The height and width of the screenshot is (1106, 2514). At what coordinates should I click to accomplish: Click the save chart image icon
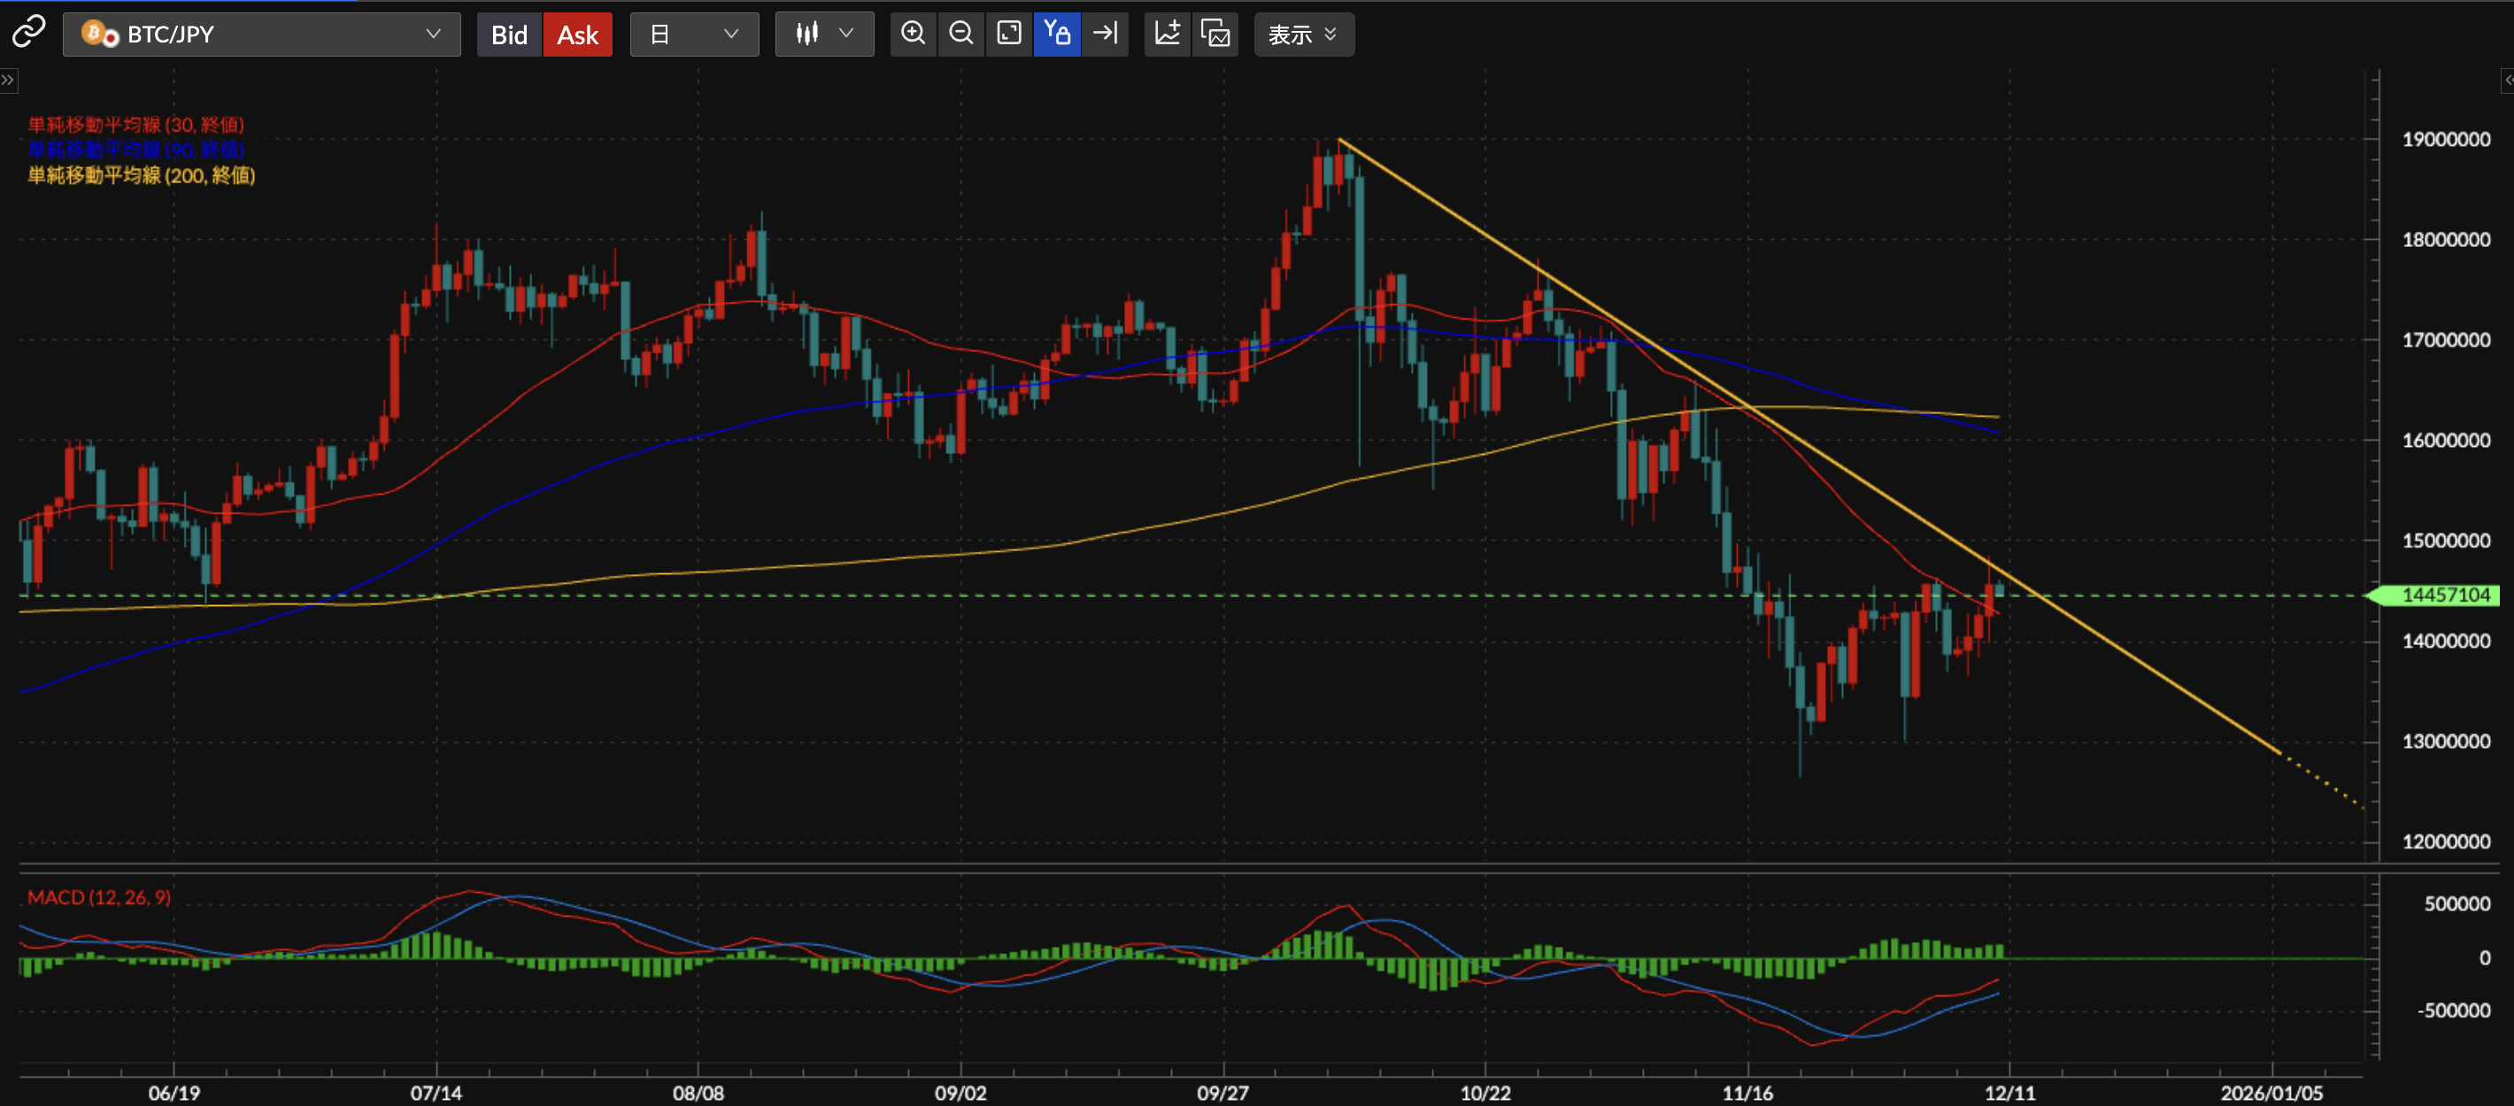pyautogui.click(x=1215, y=35)
